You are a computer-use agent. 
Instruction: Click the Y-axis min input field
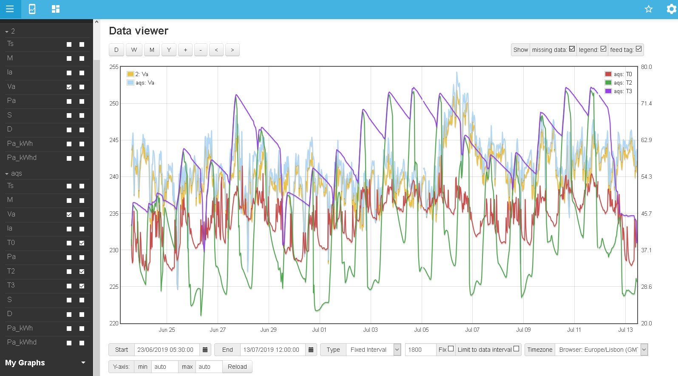(x=165, y=367)
